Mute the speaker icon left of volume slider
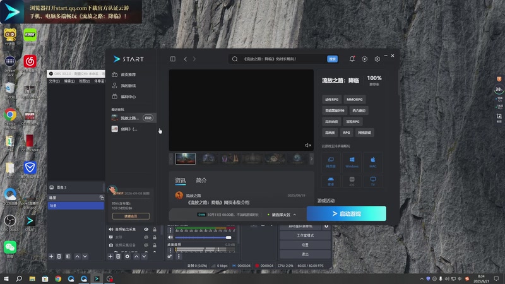This screenshot has height=284, width=505. click(170, 238)
